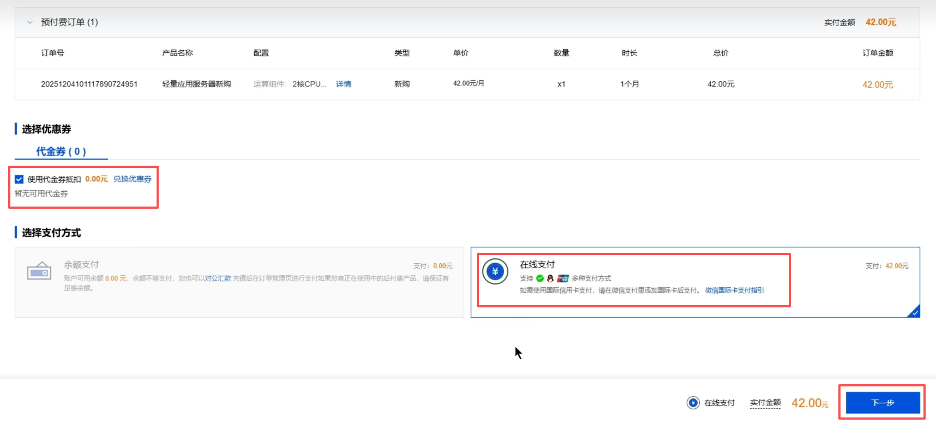The height and width of the screenshot is (424, 936).
Task: Open the 对公汇款 link
Action: coord(218,278)
